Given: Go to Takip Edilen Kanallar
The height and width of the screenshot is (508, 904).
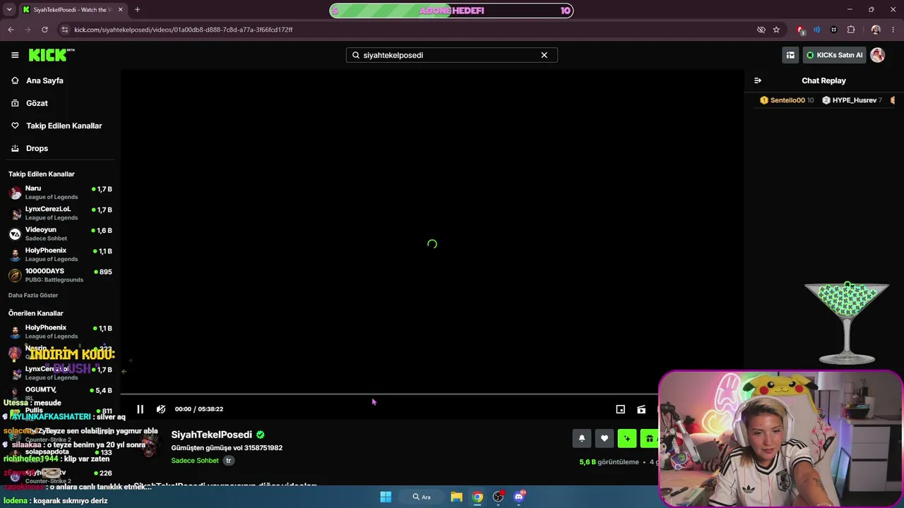Looking at the screenshot, I should coord(64,126).
